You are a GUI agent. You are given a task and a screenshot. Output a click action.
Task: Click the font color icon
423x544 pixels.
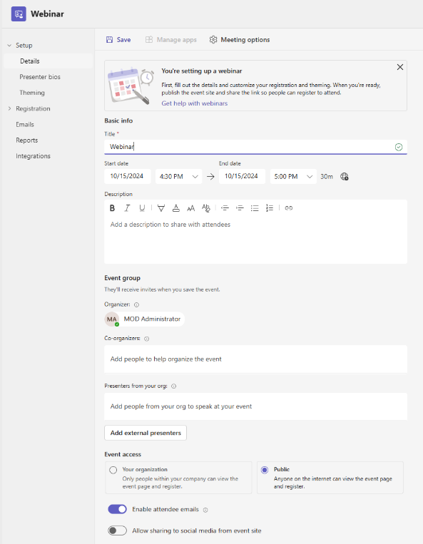(176, 208)
